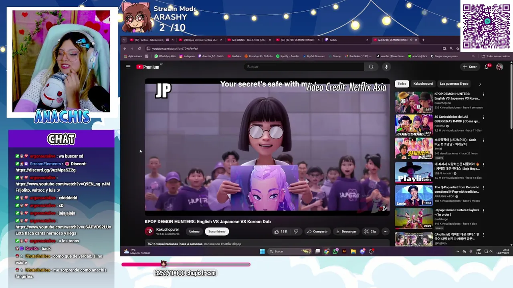Show hidden bookmarks with the chevron

pyautogui.click(x=473, y=56)
